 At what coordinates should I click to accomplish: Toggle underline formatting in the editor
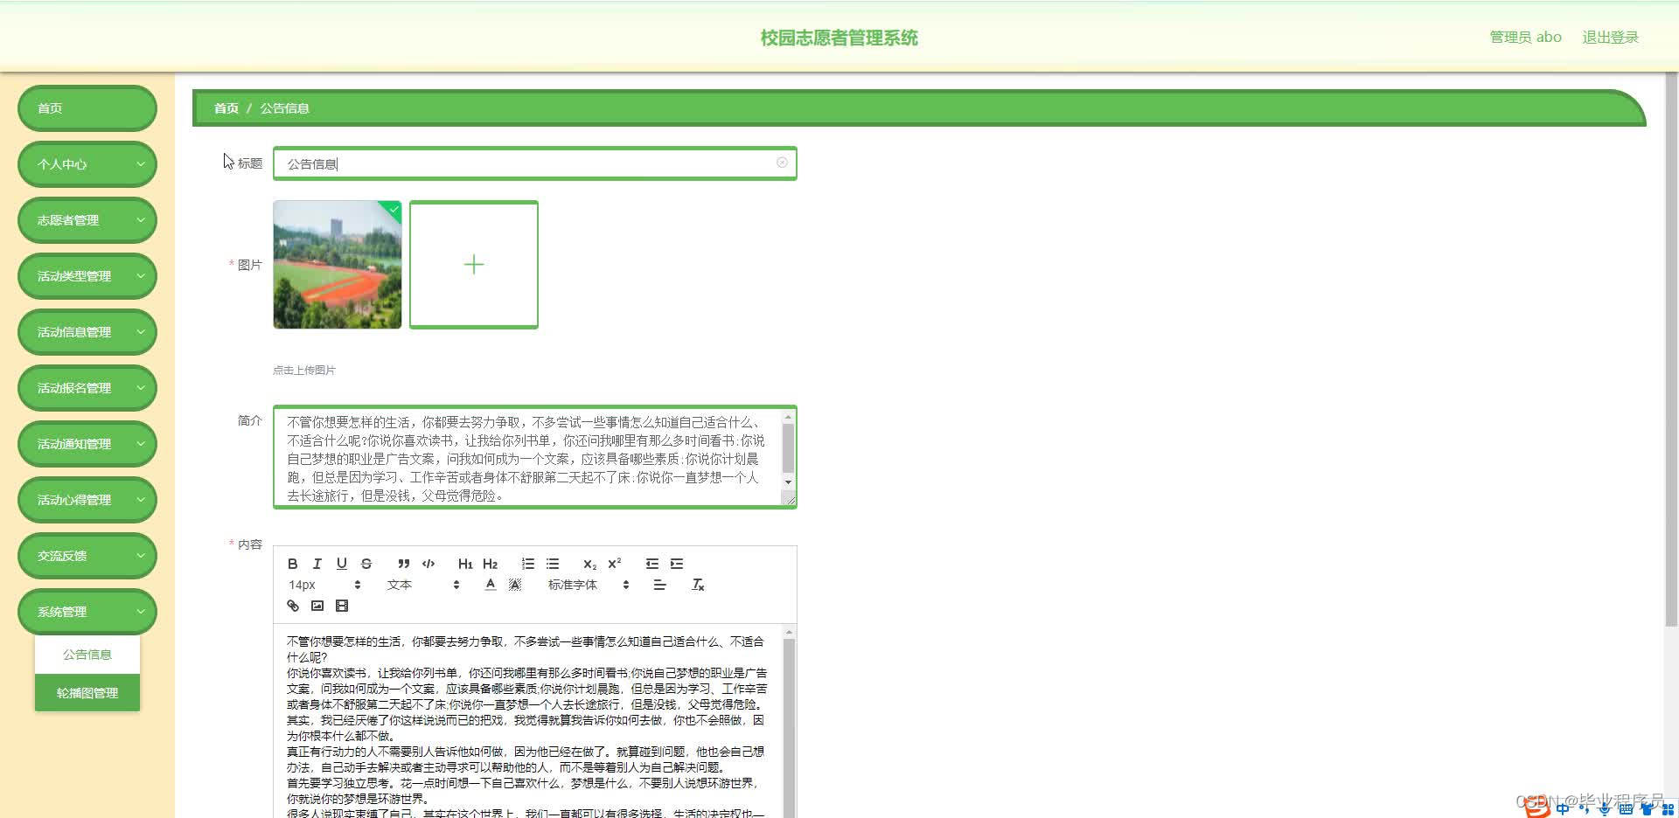click(342, 564)
